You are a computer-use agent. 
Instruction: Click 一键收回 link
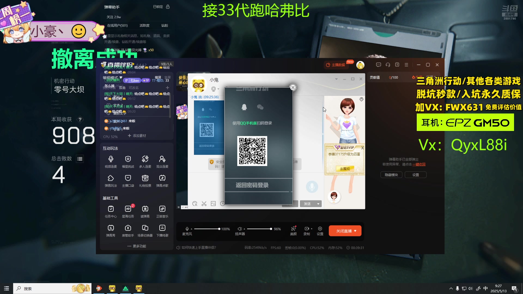point(419,164)
